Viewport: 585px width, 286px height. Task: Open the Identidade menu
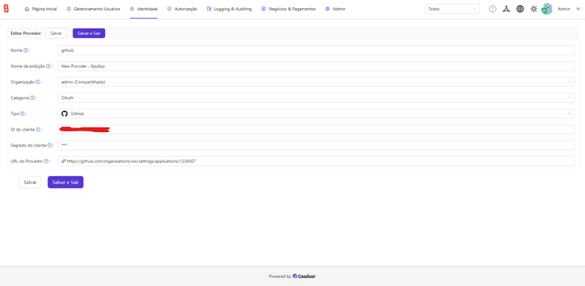pos(143,9)
